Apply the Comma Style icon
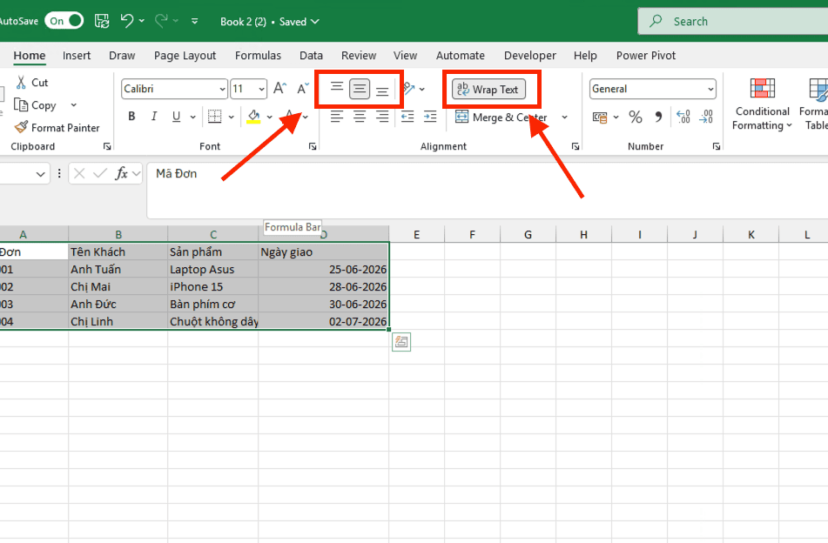The height and width of the screenshot is (543, 828). 658,117
